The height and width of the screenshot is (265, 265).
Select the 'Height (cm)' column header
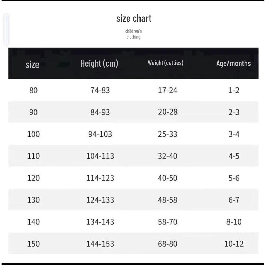pyautogui.click(x=99, y=64)
